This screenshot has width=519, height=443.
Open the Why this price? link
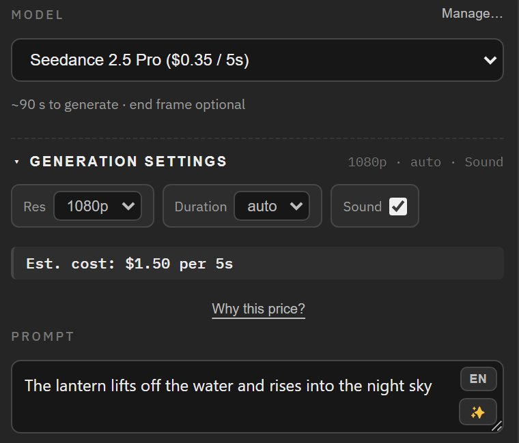point(258,309)
